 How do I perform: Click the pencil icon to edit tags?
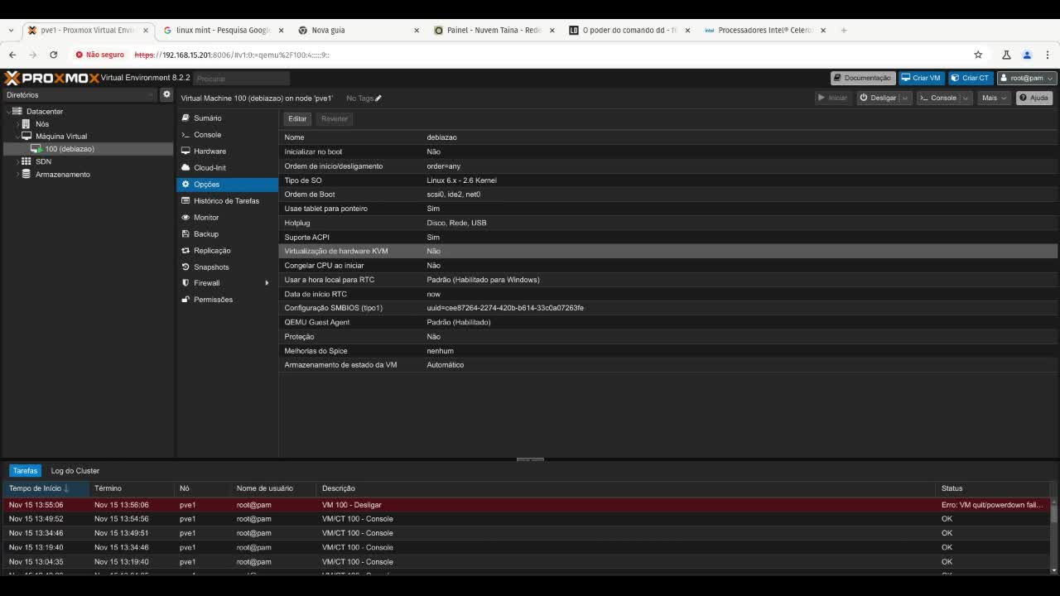coord(378,99)
